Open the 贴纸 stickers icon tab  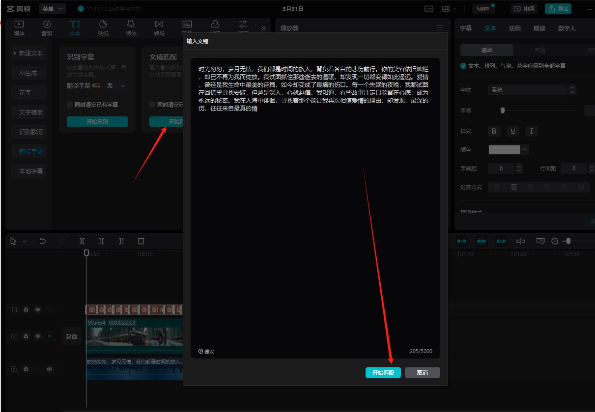(103, 28)
